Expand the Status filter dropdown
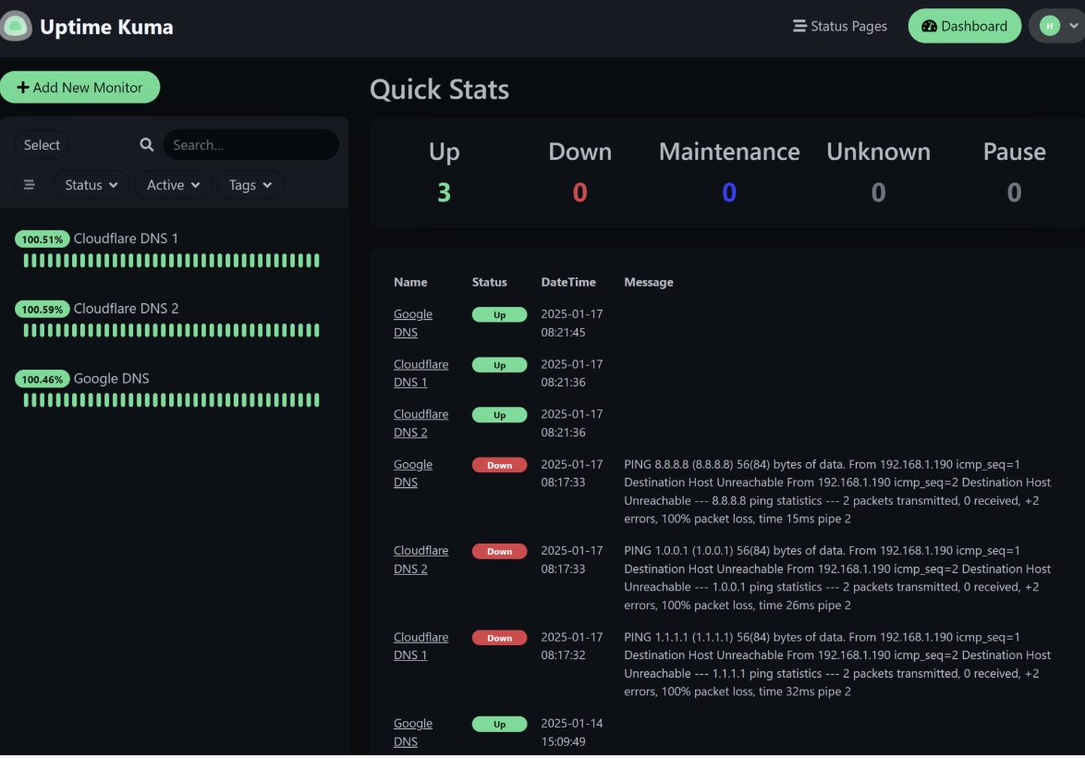 (91, 185)
